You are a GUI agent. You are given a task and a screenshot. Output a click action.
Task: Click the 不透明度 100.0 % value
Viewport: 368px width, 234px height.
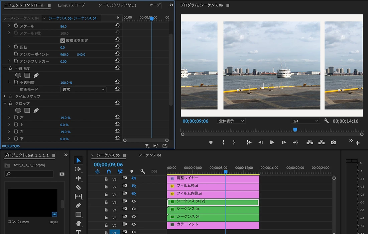[x=66, y=82]
